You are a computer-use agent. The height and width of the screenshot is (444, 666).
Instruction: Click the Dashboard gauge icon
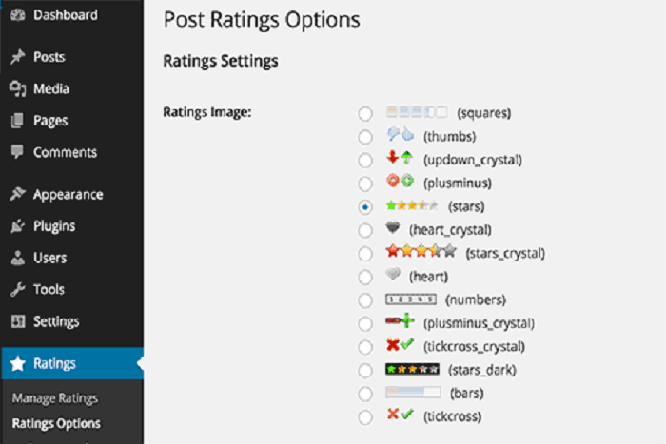17,15
